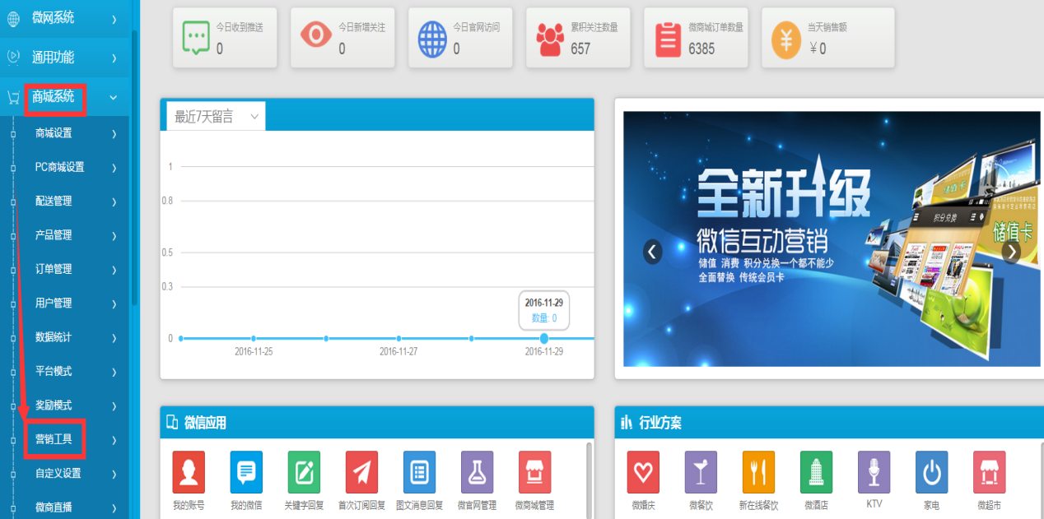Viewport: 1044px width, 519px height.
Task: Click the 关键字回复 icon
Action: (304, 472)
